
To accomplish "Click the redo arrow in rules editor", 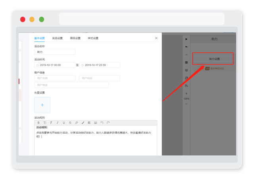I will pos(108,123).
